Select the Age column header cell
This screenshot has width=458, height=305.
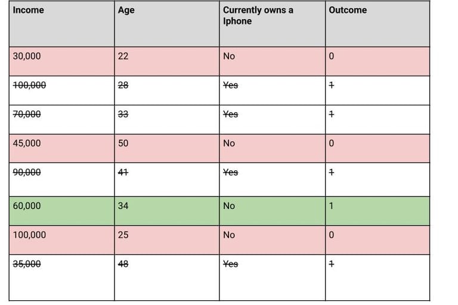[x=126, y=10]
